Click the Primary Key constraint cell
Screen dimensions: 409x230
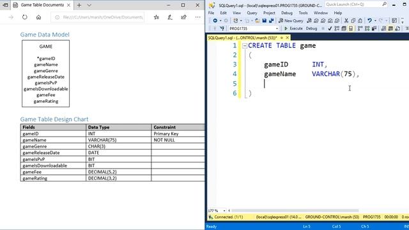[178, 134]
